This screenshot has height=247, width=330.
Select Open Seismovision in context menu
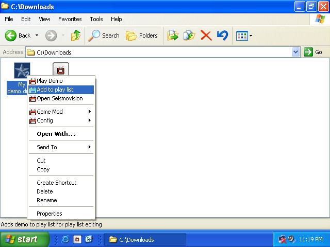pos(59,98)
